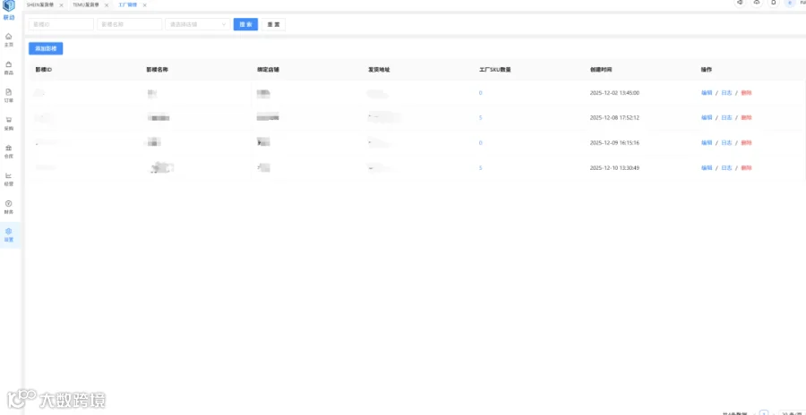
Task: Open the 财务 finance sidebar icon
Action: tap(9, 207)
